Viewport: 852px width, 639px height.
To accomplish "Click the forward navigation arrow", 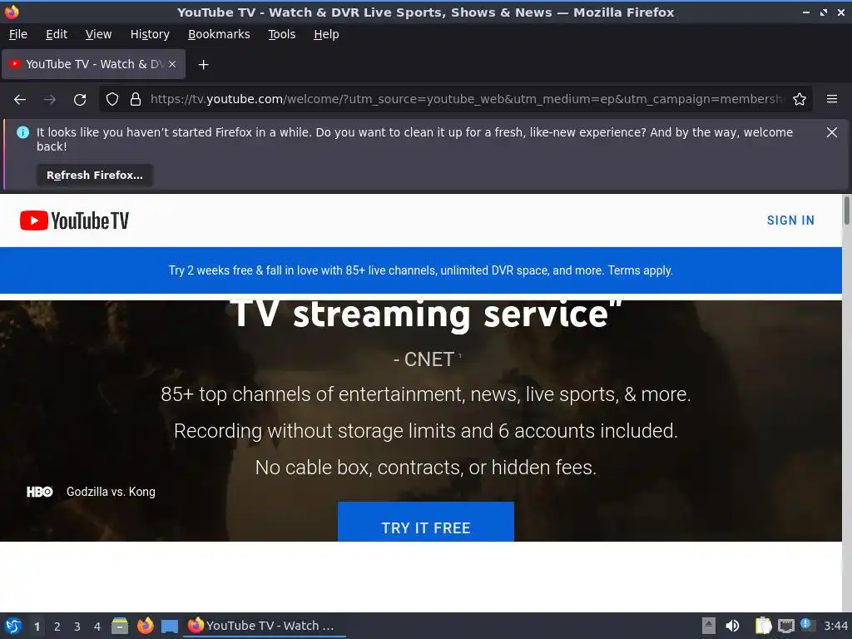I will [50, 100].
